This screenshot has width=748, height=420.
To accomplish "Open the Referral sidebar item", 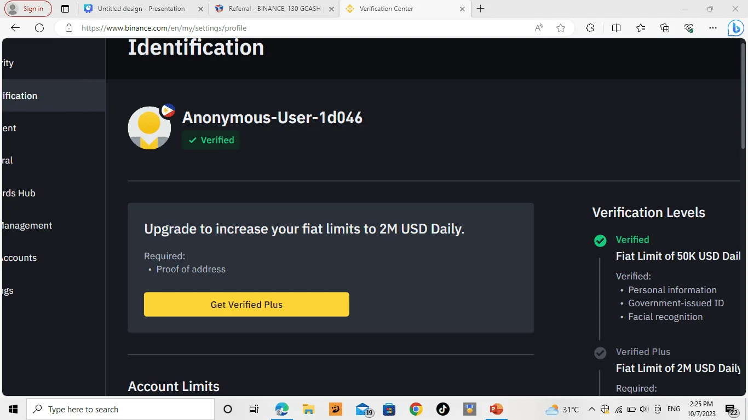I will pyautogui.click(x=54, y=160).
